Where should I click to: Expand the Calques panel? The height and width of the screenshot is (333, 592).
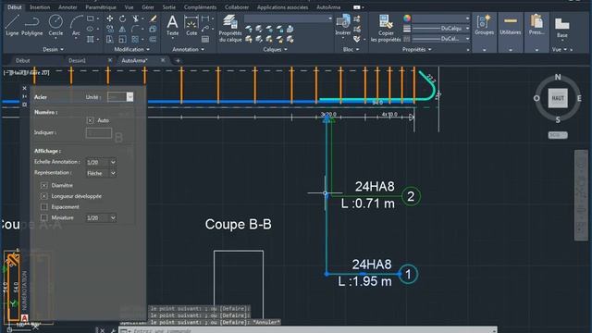pyautogui.click(x=275, y=49)
